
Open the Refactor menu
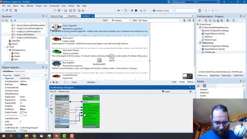tap(30, 6)
